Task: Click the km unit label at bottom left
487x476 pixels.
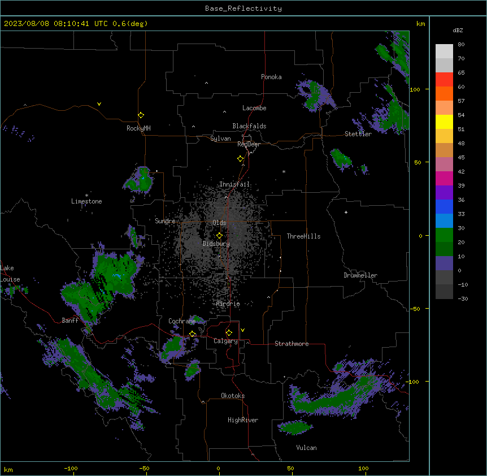Action: [x=8, y=469]
